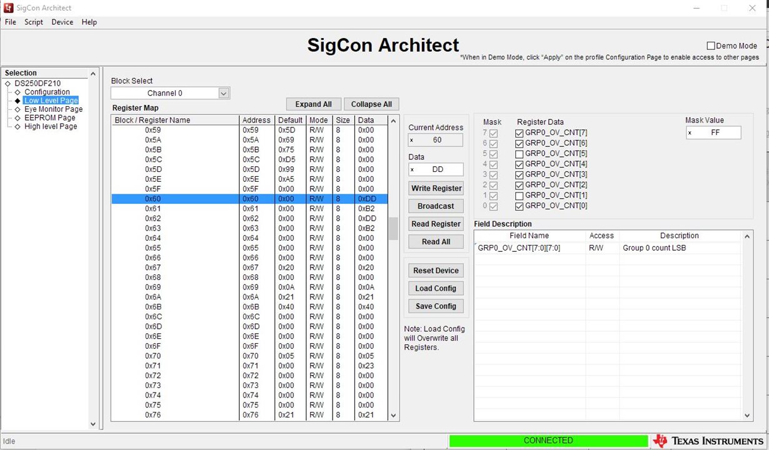Click the Texas Instruments logo

coord(707,441)
